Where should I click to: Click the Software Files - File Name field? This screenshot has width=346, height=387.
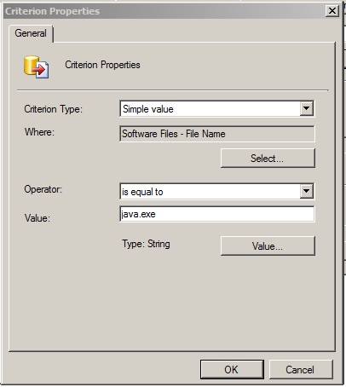click(217, 134)
